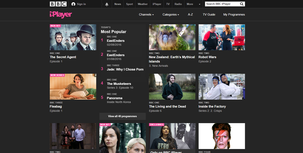
Task: Click the New Series badge on Fleabag
Action: (x=57, y=75)
